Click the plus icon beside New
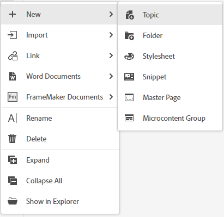 click(13, 14)
